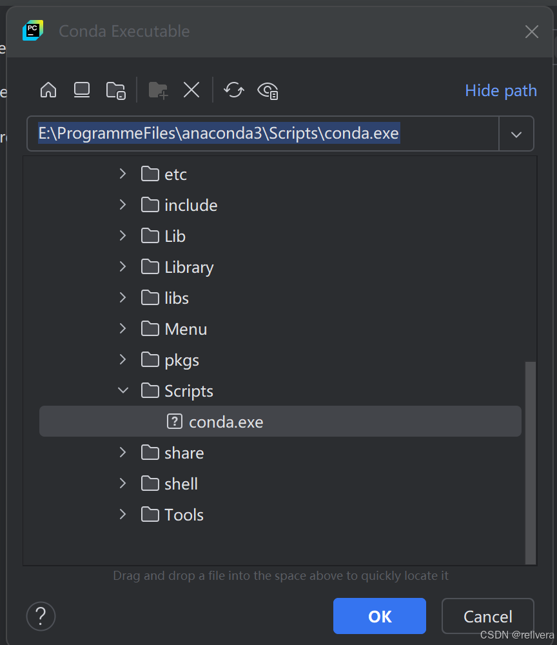Toggle show hidden files eye icon
This screenshot has height=645, width=557.
click(268, 90)
